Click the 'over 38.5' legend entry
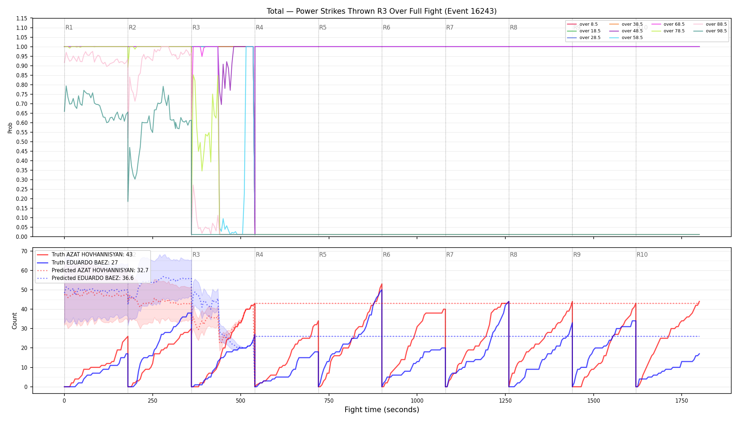This screenshot has height=422, width=739. tap(626, 24)
